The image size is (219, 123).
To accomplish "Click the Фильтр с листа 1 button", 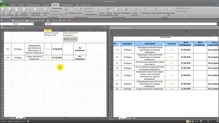I will (70, 39).
